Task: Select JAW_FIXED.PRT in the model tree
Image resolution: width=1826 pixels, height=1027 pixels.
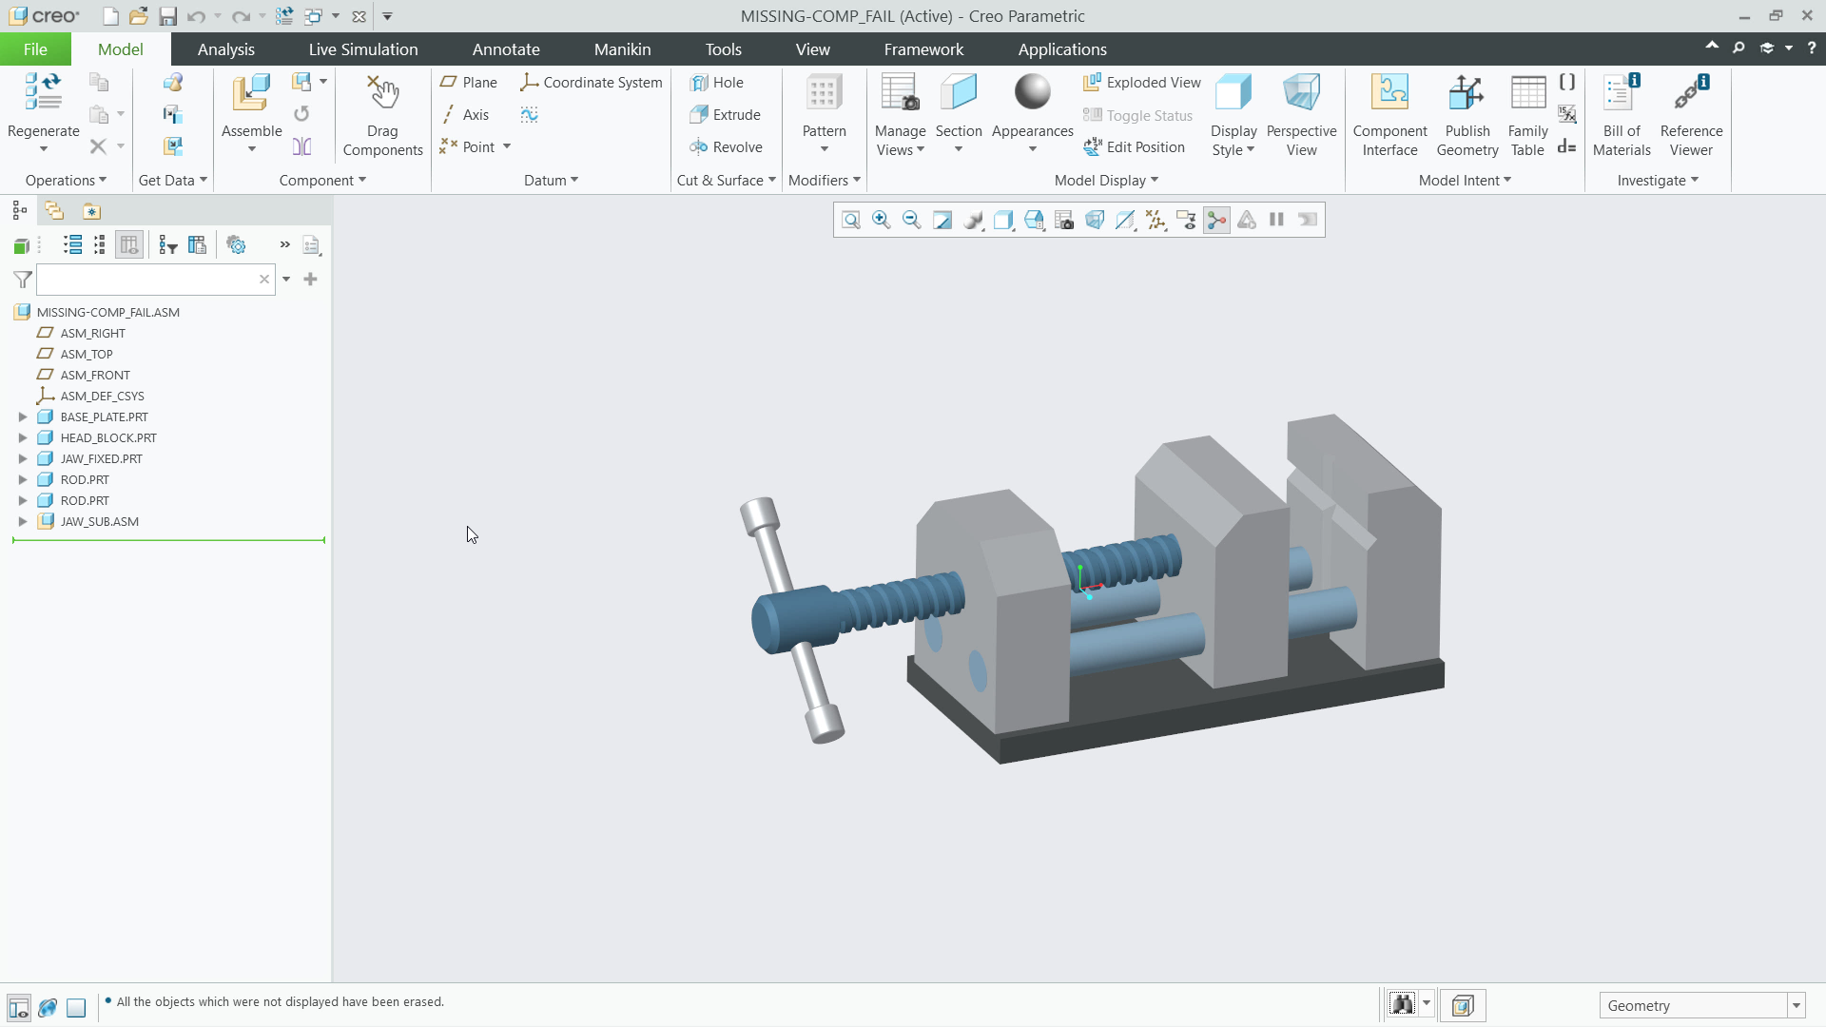Action: [x=101, y=459]
